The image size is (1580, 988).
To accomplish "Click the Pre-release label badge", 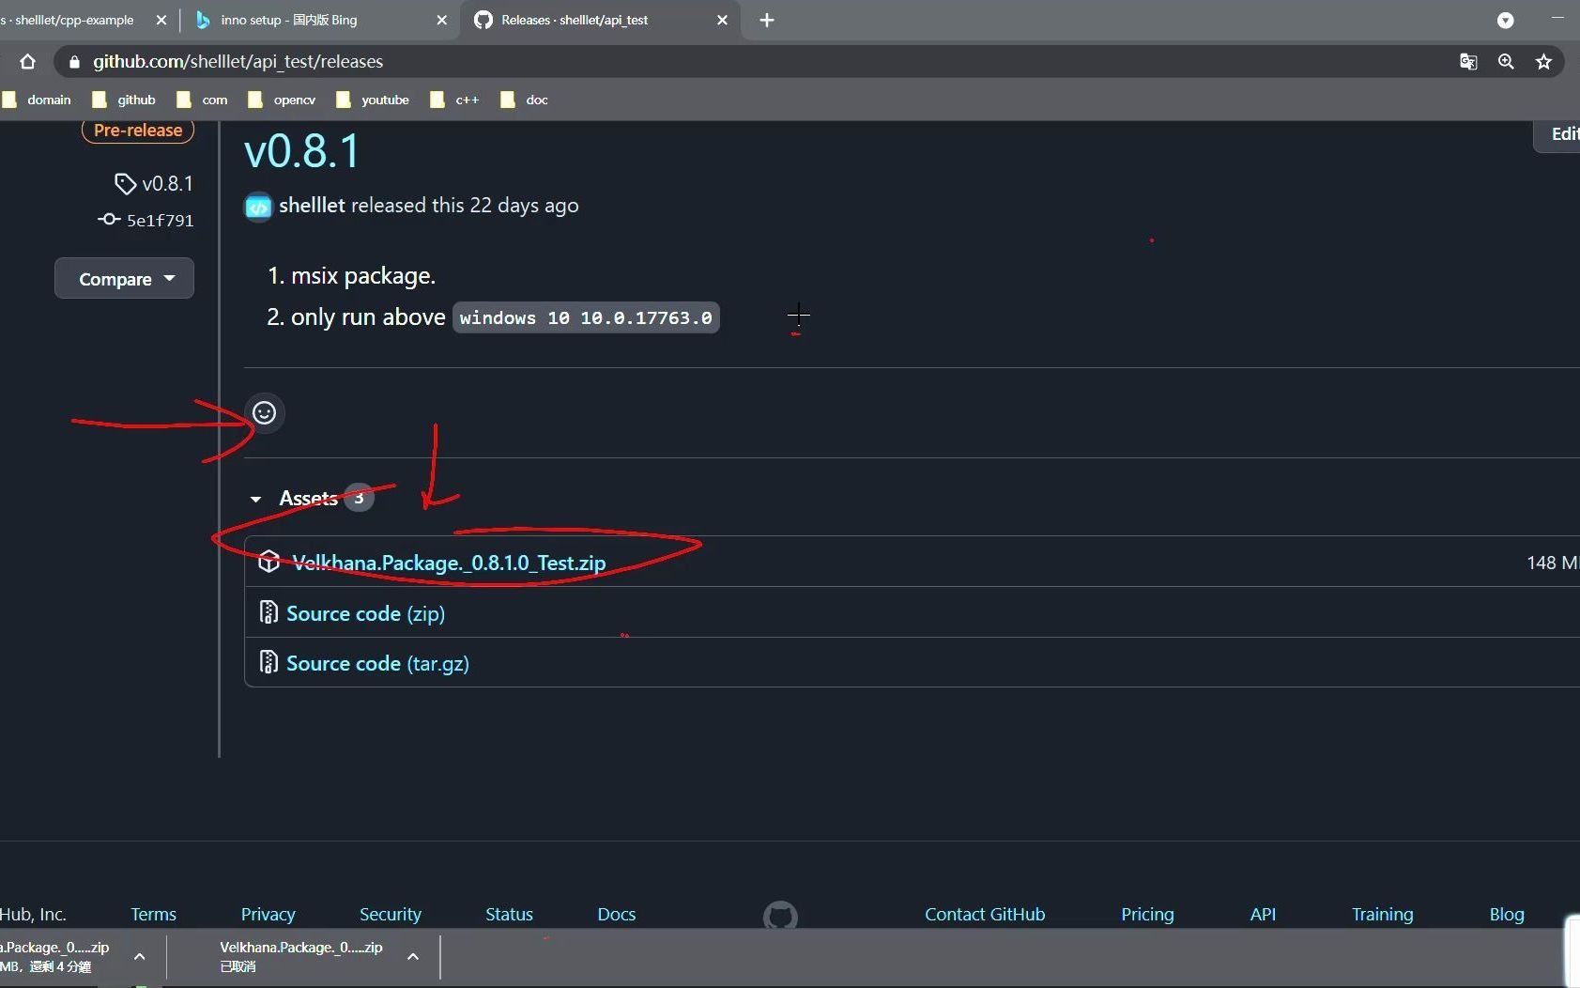I will [138, 131].
